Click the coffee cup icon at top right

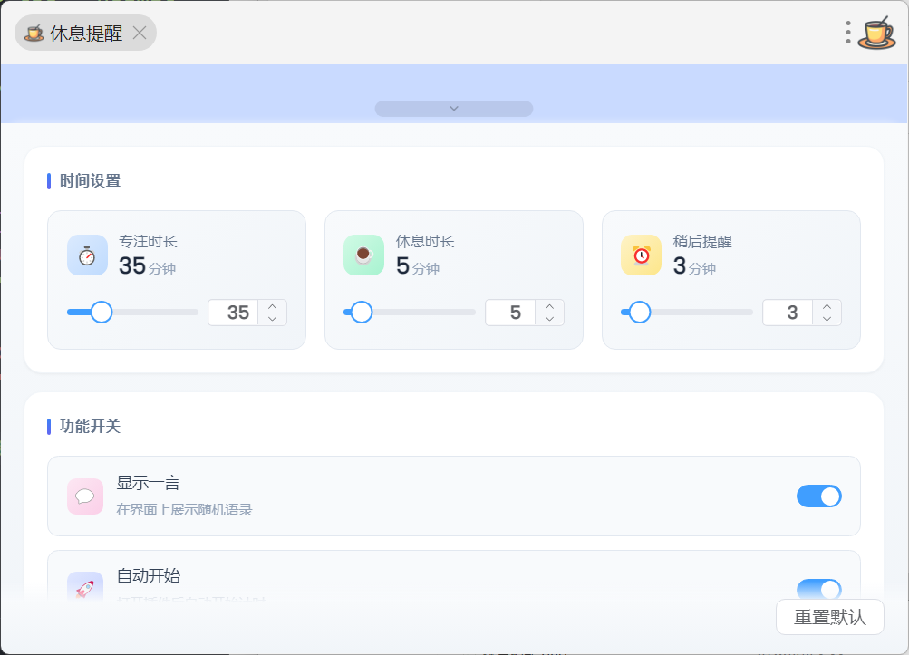coord(876,33)
